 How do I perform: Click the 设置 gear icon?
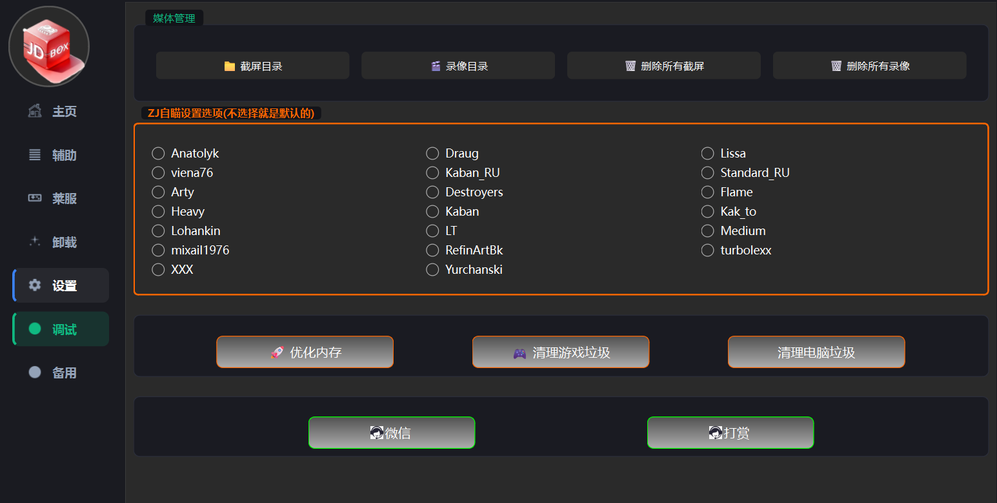35,285
